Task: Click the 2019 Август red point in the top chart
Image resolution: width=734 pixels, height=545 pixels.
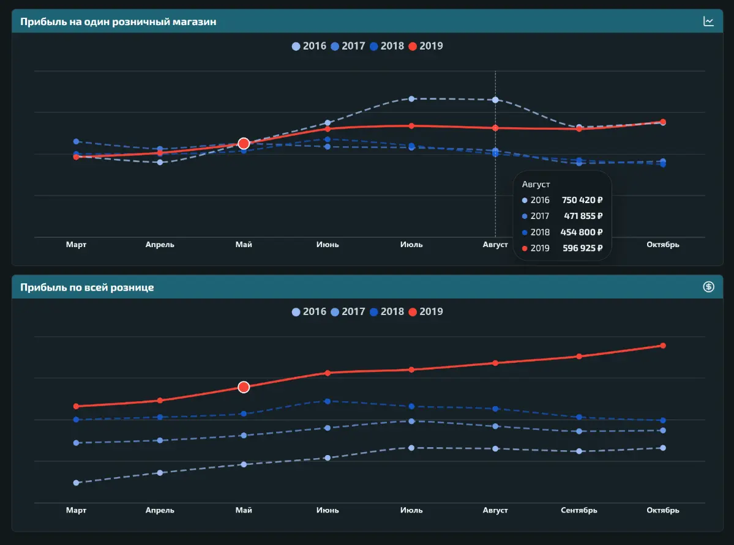Action: point(495,128)
